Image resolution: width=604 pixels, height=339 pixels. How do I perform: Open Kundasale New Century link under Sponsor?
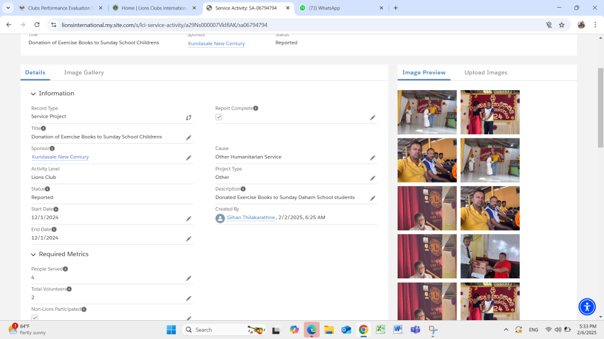[x=61, y=157]
